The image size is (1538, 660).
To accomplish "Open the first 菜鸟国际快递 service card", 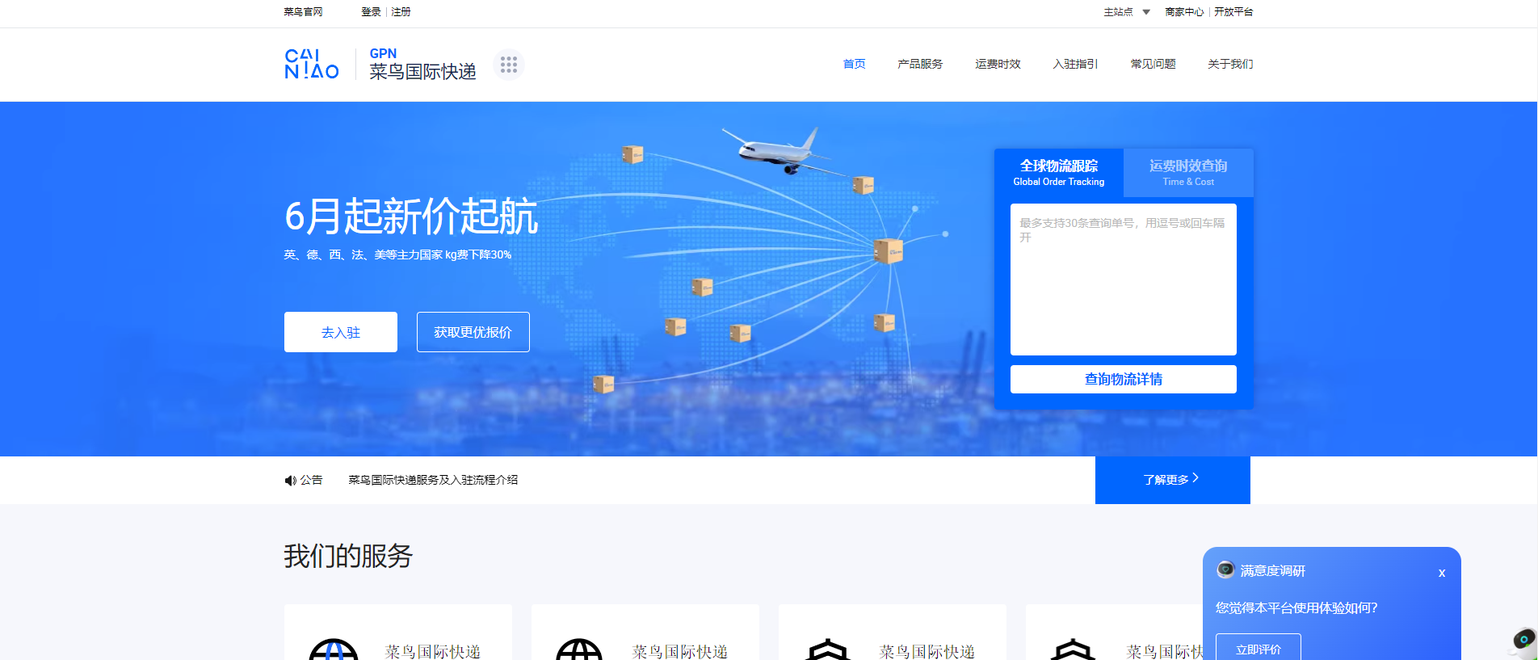I will 398,633.
